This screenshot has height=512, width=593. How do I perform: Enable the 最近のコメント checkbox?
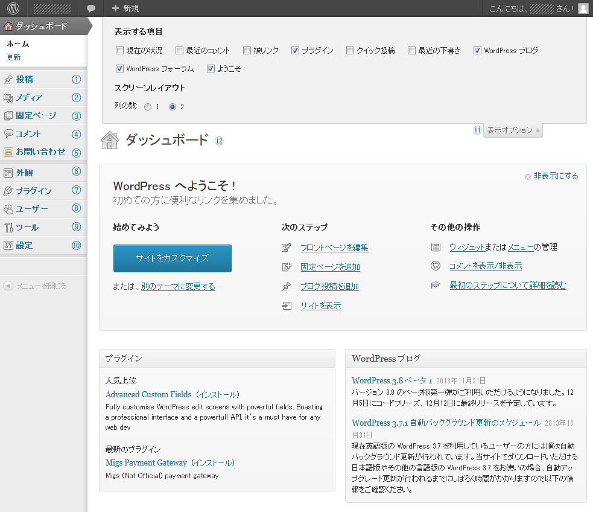point(179,50)
